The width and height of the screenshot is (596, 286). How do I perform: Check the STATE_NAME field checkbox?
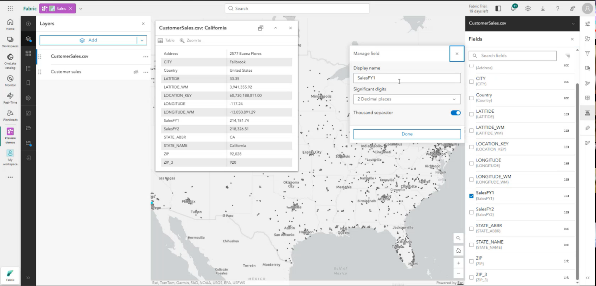pyautogui.click(x=471, y=244)
